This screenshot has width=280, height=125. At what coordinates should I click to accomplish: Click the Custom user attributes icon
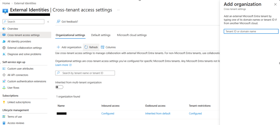(x=4, y=69)
